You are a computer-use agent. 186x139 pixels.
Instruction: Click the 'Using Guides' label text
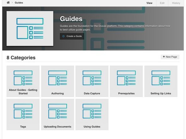click(92, 126)
